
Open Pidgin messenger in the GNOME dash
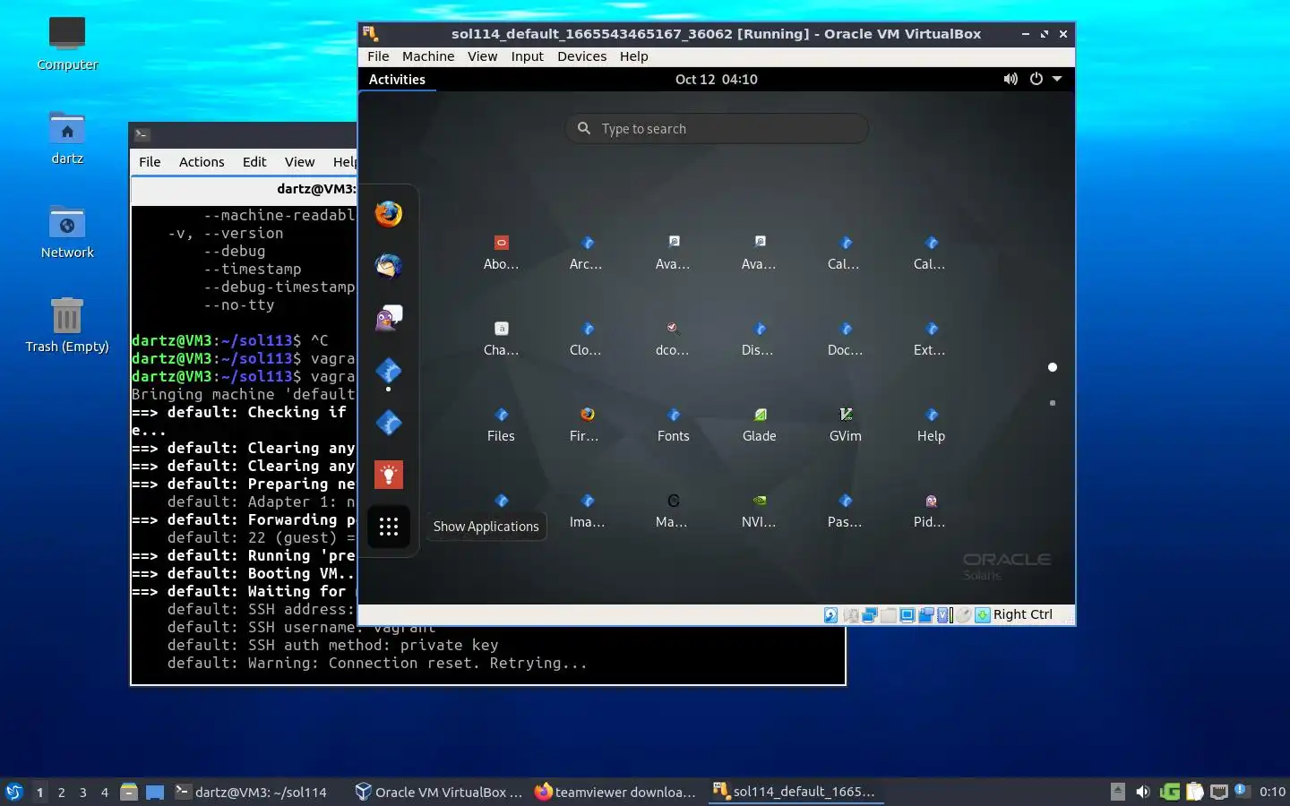(x=388, y=318)
